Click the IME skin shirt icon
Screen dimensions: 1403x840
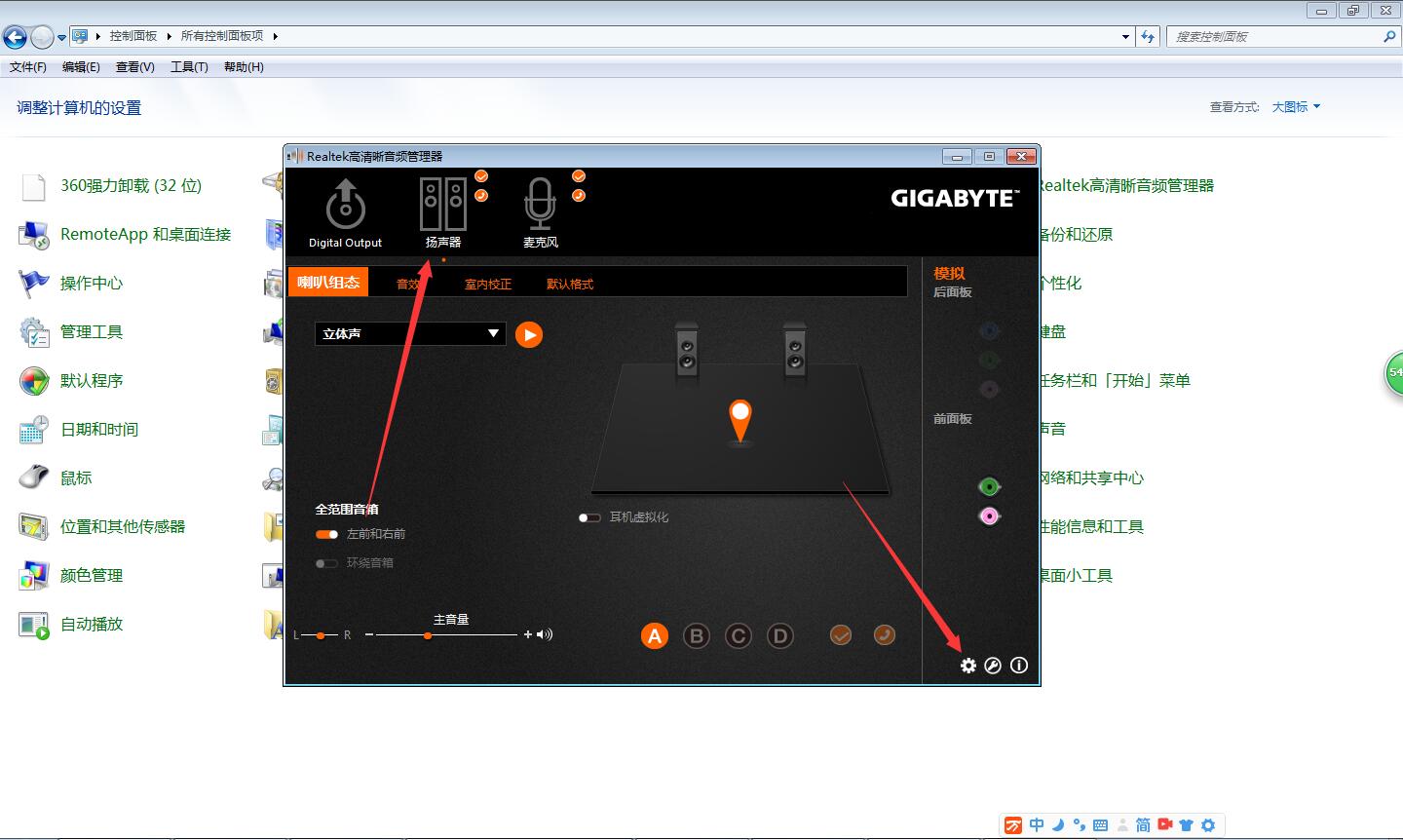1186,825
